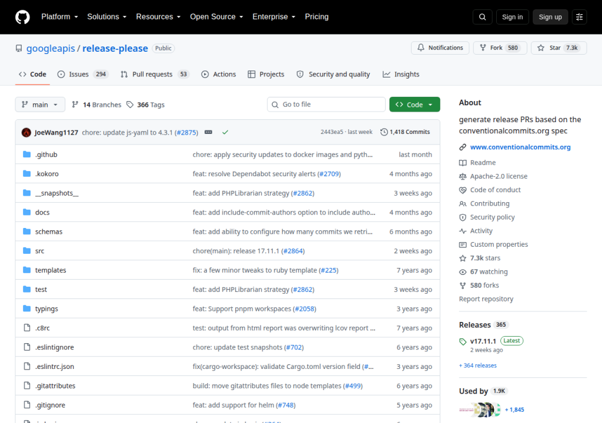
Task: Click the .gitattributes file icon
Action: pos(27,385)
